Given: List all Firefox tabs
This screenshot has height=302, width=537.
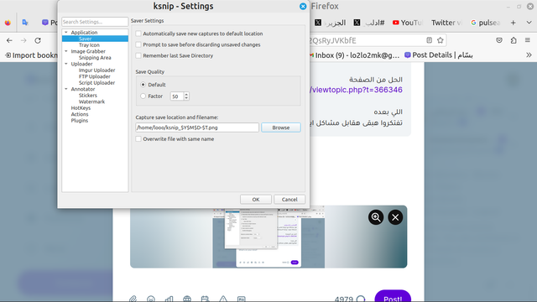Looking at the screenshot, I should (529, 23).
